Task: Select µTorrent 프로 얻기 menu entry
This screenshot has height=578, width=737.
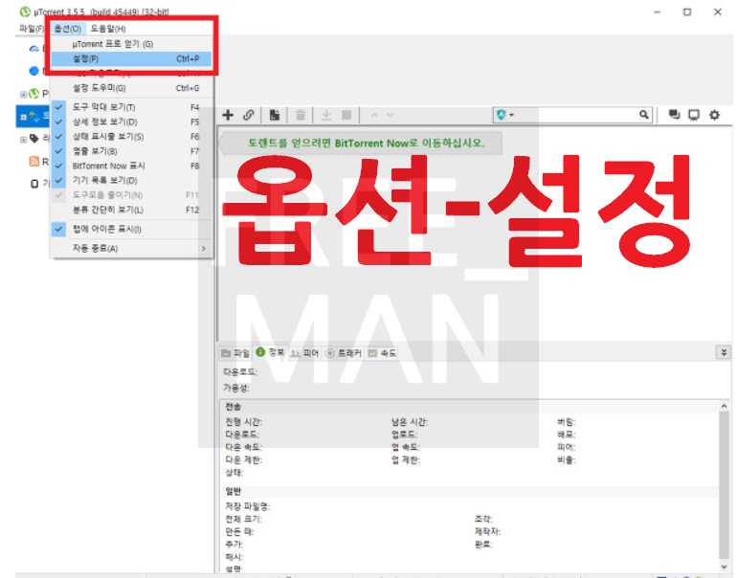Action: click(x=132, y=44)
